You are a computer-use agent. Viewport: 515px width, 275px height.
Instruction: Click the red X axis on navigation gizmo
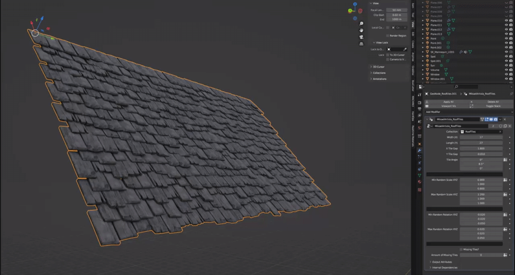[360, 10]
